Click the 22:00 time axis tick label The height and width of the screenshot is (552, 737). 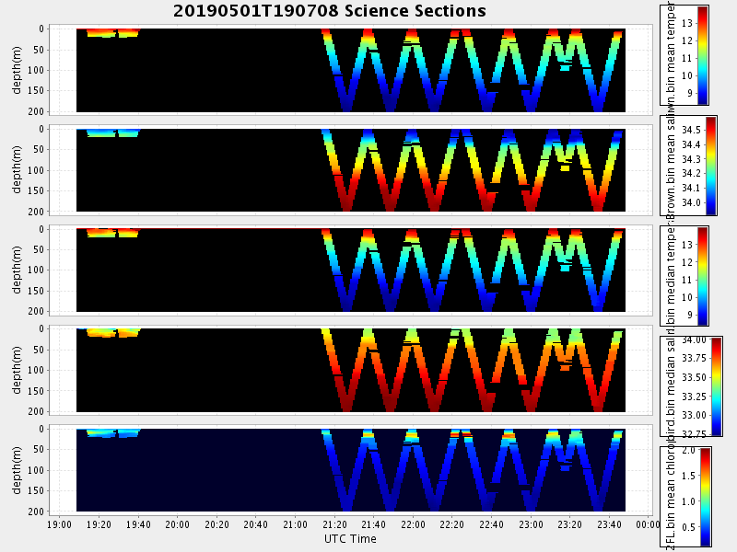(x=413, y=524)
